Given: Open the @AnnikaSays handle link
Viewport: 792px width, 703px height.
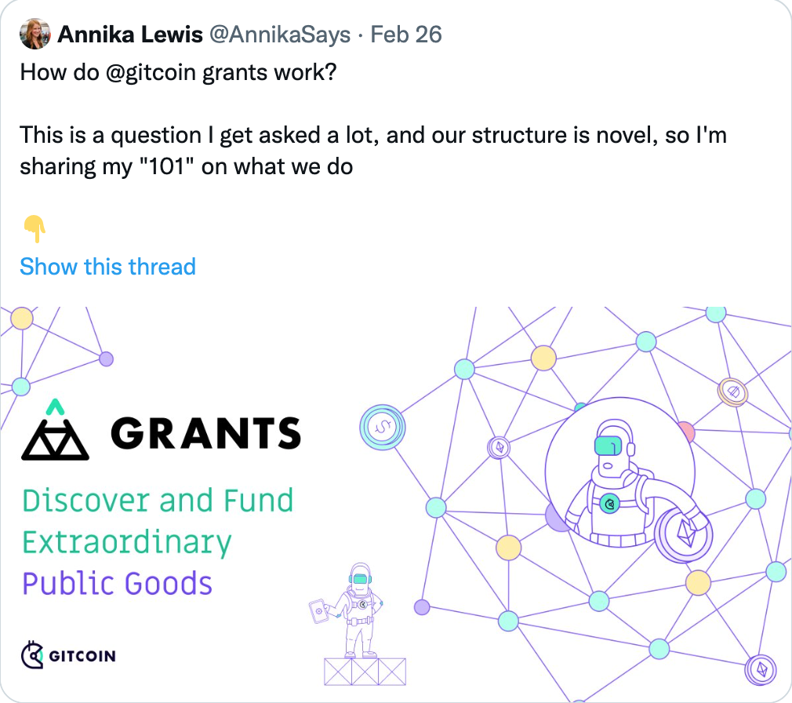Looking at the screenshot, I should click(x=279, y=35).
